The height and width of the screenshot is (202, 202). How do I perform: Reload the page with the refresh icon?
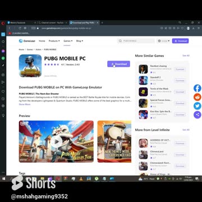(x=20, y=28)
